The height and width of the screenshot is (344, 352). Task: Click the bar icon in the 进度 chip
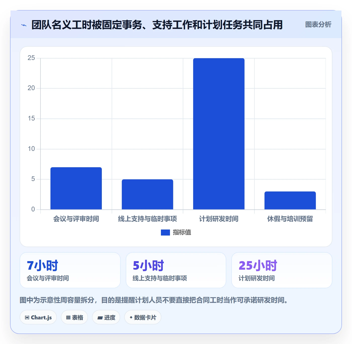[x=100, y=318]
